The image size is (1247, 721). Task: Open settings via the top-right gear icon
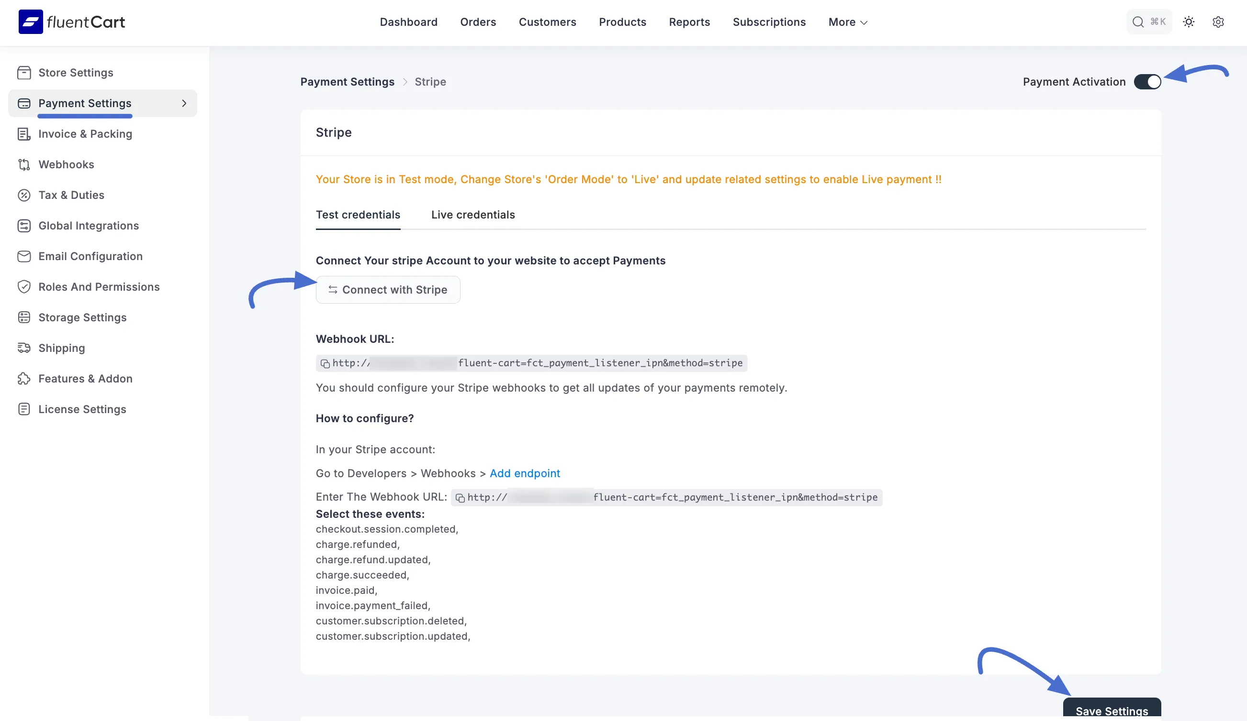(1218, 22)
